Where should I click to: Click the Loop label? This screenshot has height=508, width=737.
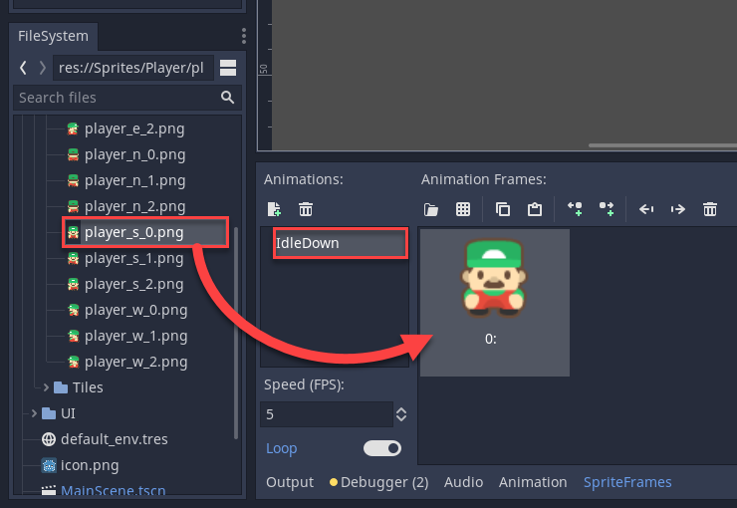click(281, 448)
